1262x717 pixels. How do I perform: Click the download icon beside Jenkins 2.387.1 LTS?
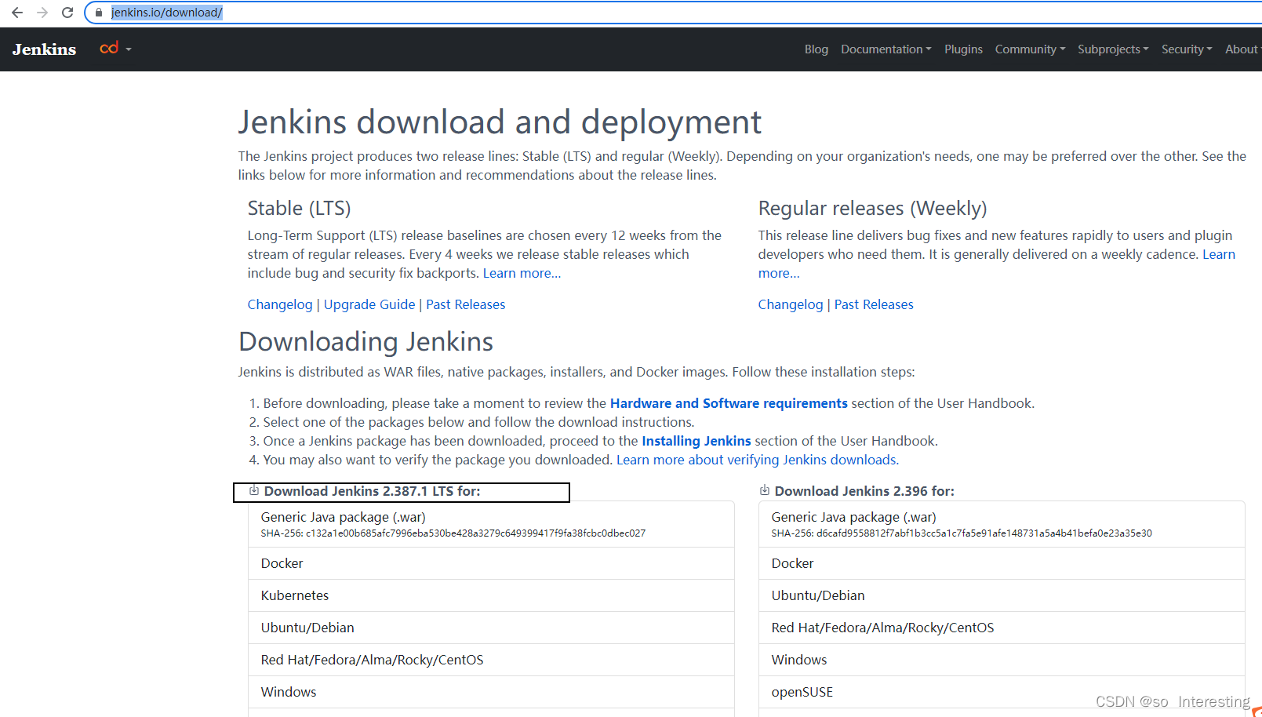pyautogui.click(x=253, y=490)
